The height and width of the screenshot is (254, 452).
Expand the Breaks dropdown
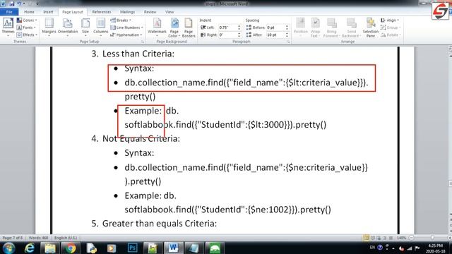click(x=121, y=20)
